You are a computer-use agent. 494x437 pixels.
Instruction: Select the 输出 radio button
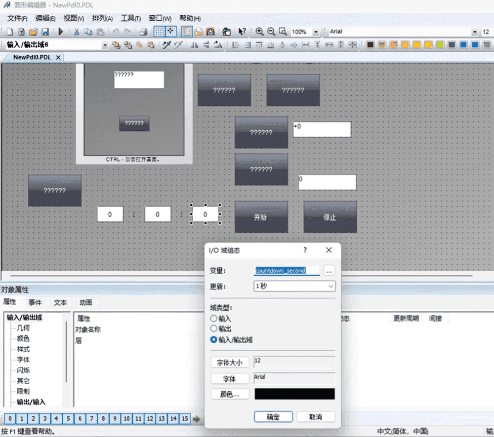pos(214,328)
